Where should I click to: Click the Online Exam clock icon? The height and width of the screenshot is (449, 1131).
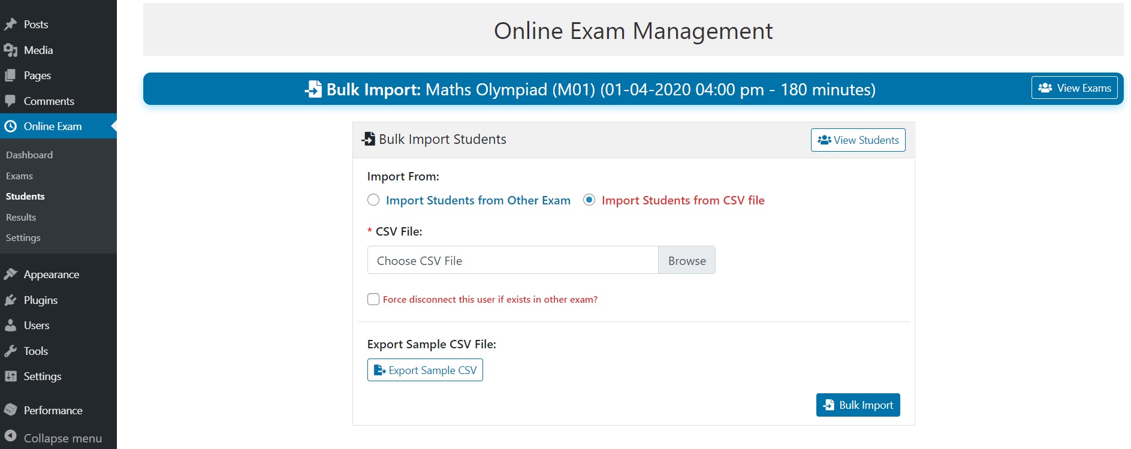[12, 126]
